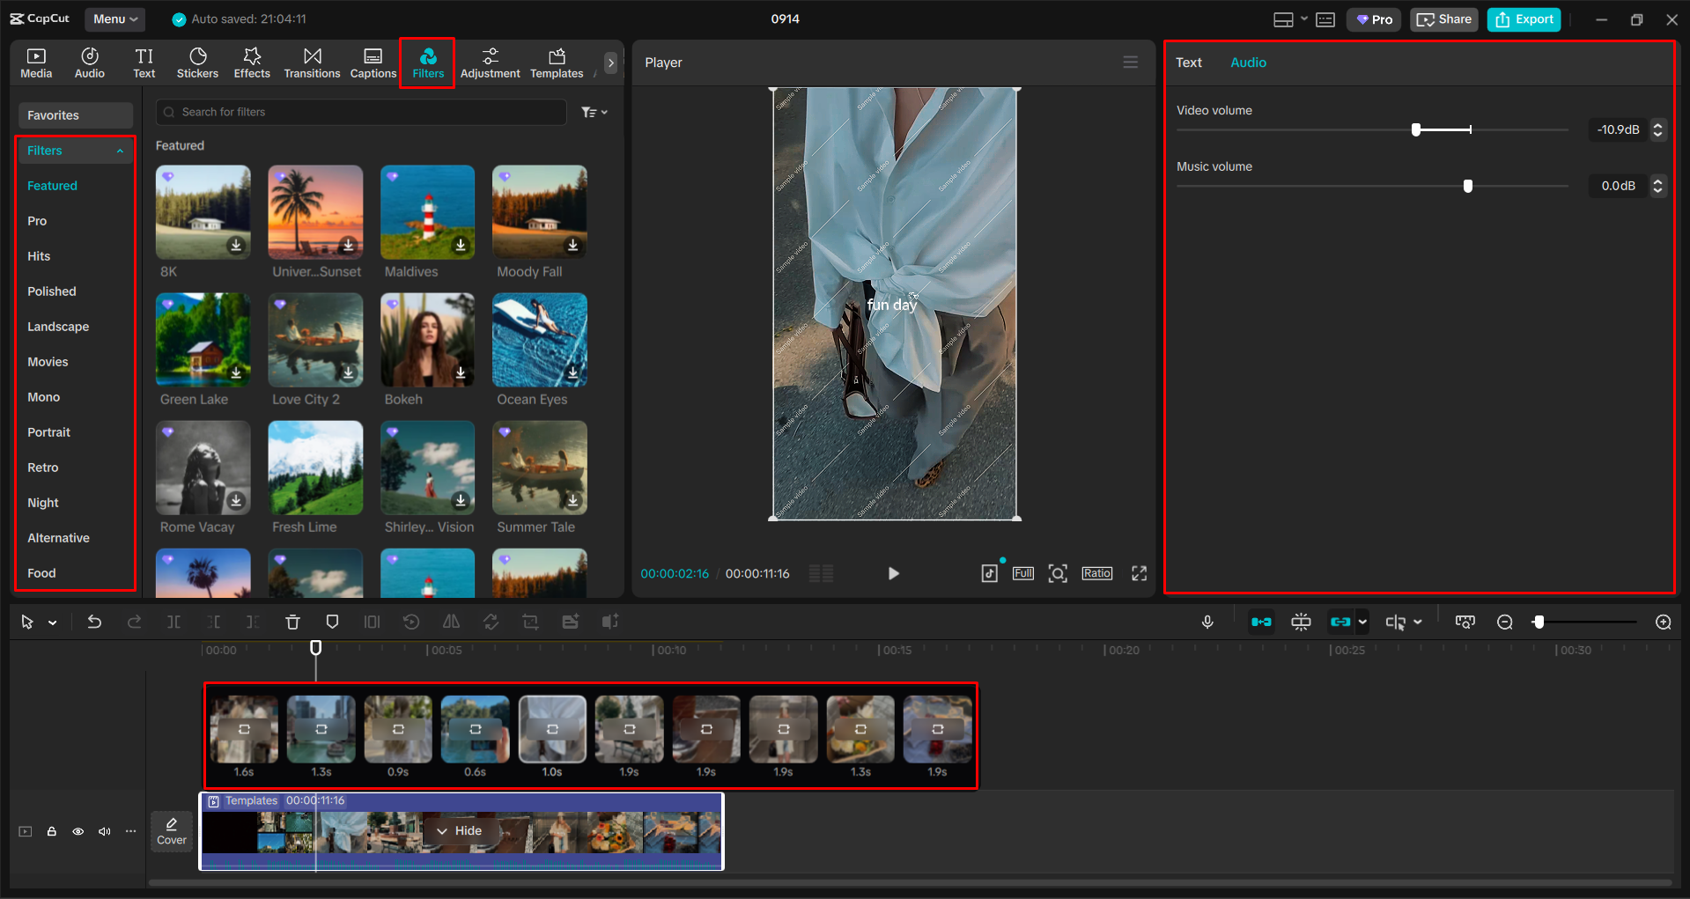Zoom in the timeline with plus icon
Screen dimensions: 1690x899
tap(1663, 623)
